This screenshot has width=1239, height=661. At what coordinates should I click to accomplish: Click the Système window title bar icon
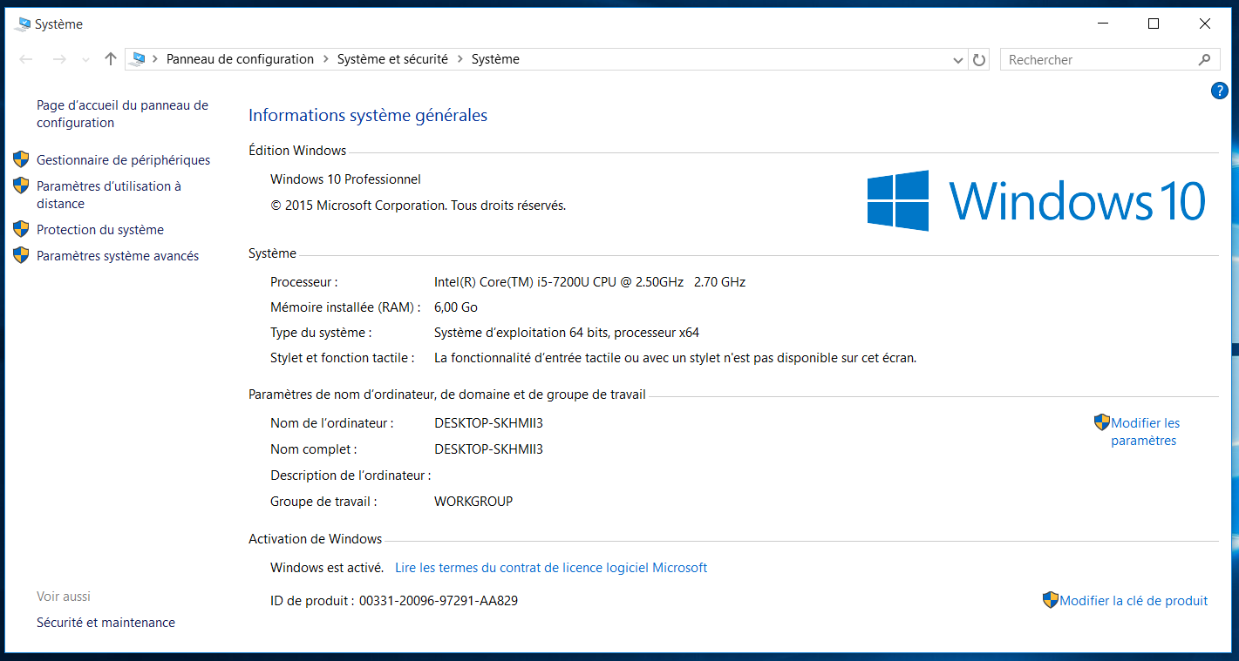tap(24, 24)
